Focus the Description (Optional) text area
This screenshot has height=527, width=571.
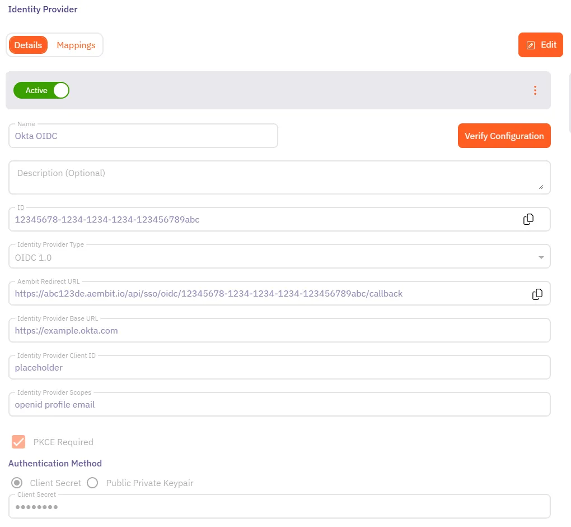(x=279, y=178)
